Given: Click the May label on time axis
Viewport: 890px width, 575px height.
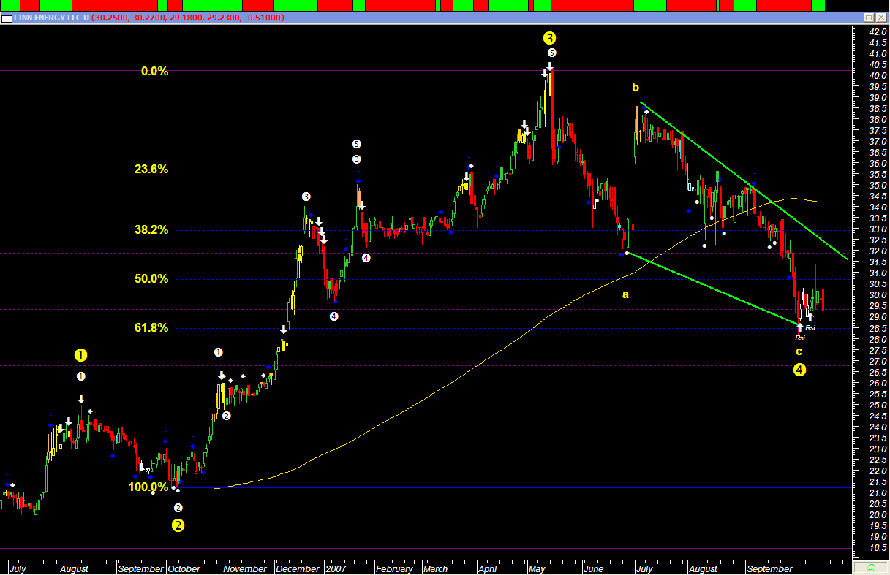Looking at the screenshot, I should point(538,568).
